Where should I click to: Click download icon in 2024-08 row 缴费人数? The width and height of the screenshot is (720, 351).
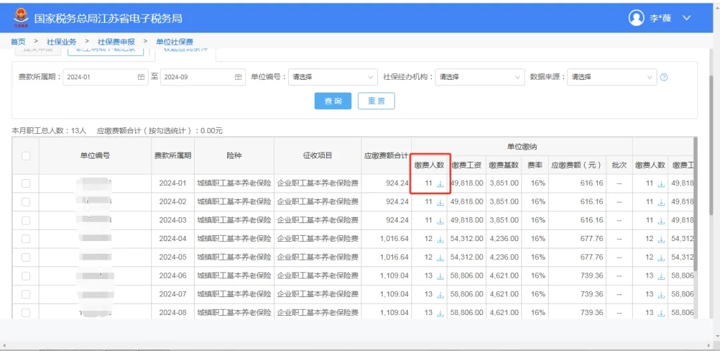(x=440, y=313)
